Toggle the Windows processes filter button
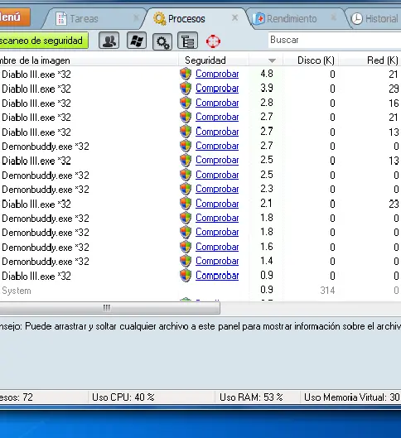Viewport: 401px width, 438px height. (137, 41)
